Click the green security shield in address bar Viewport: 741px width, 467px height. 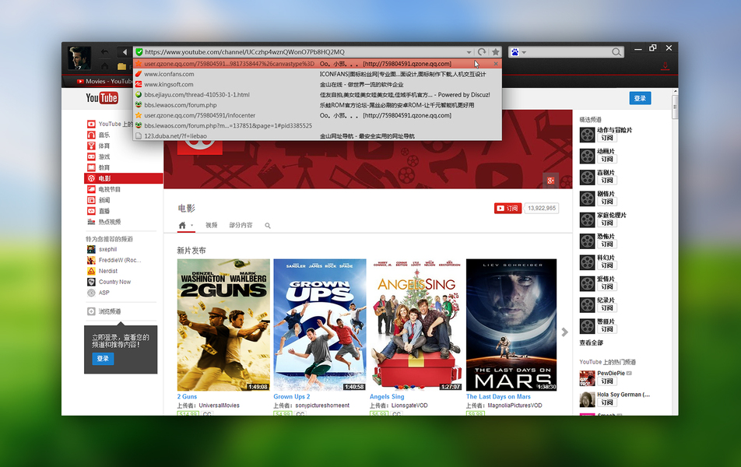click(x=139, y=52)
